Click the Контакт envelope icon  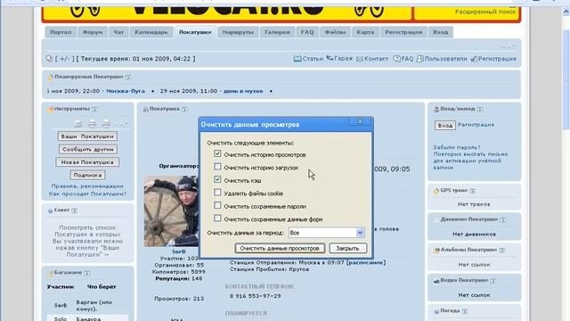360,59
